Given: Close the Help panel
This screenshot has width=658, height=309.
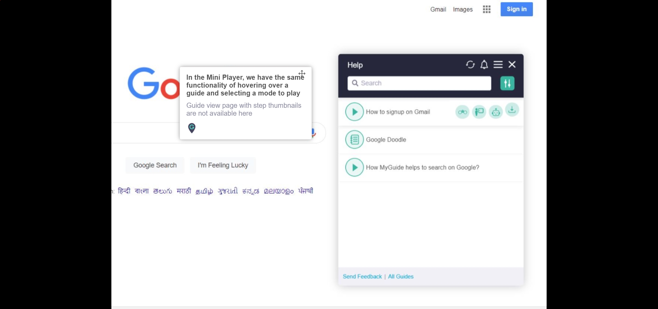Looking at the screenshot, I should click(512, 65).
